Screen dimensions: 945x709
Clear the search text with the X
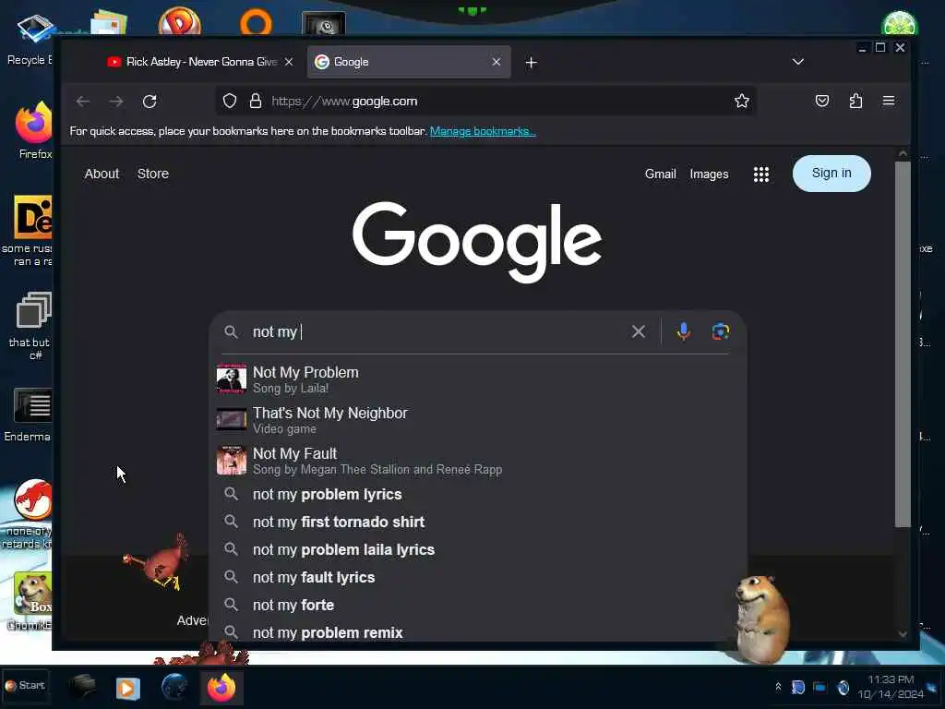pos(639,331)
